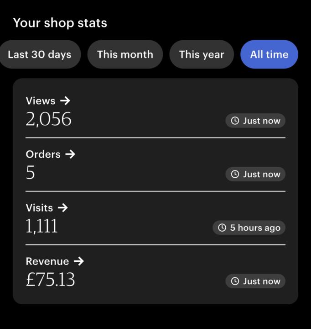This screenshot has width=311, height=329.
Task: Switch to This month stats
Action: (125, 54)
